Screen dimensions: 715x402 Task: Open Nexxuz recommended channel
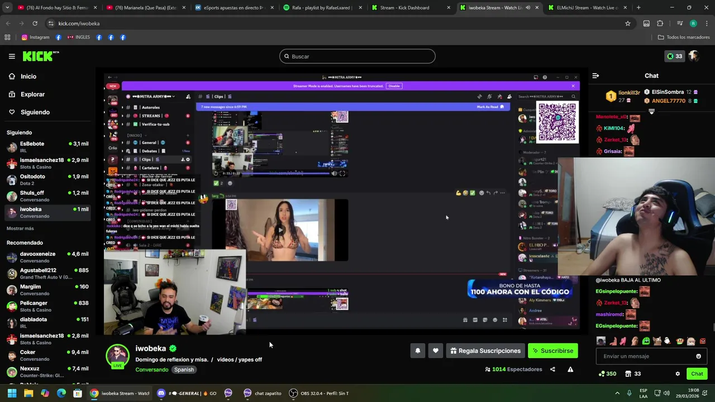(x=47, y=372)
